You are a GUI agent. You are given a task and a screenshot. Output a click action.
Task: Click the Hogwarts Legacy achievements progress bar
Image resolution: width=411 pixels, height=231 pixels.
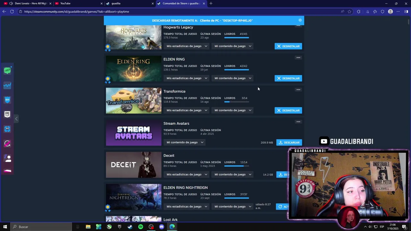237,38
